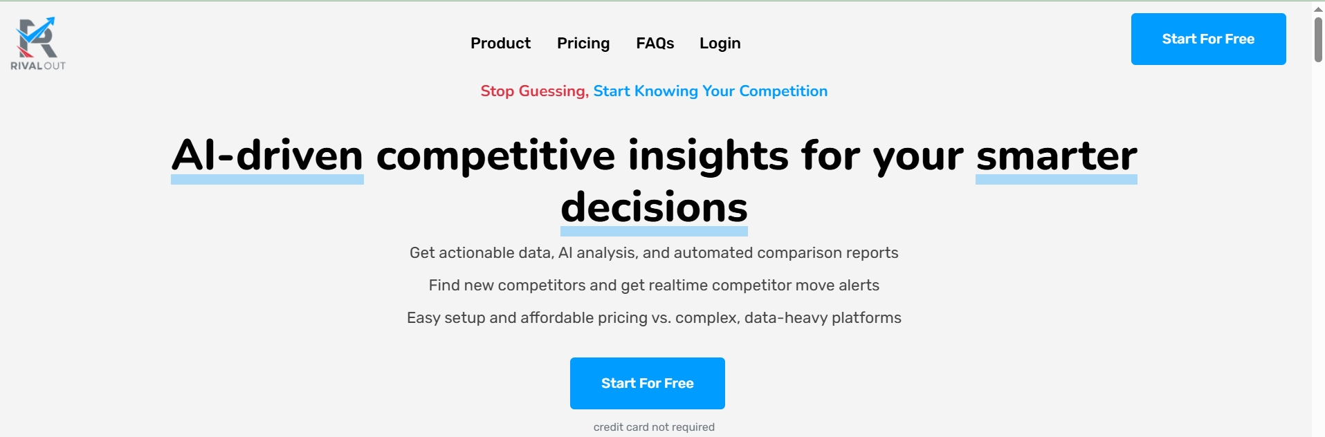This screenshot has height=437, width=1325.
Task: Click the red "Stop Guessing," tagline text
Action: tap(534, 91)
